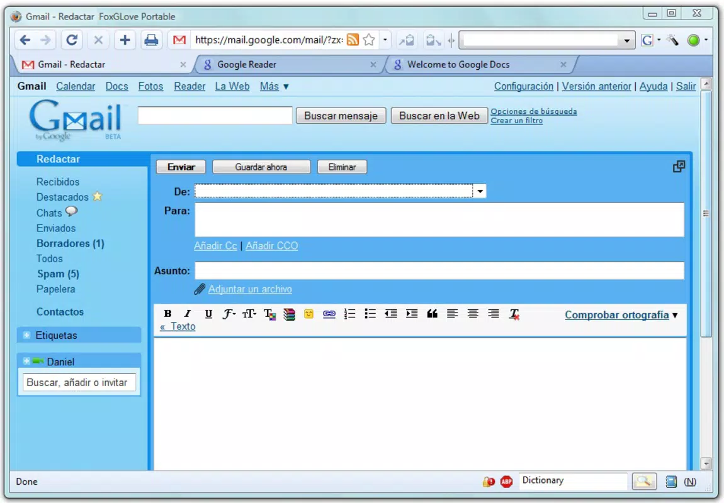Click the Añadir Cc link
The width and height of the screenshot is (724, 503).
(x=215, y=246)
